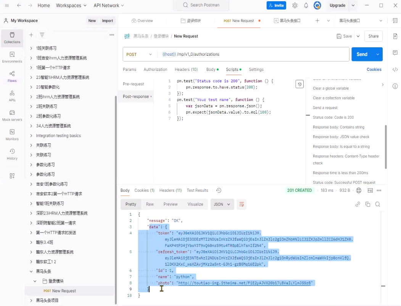The width and height of the screenshot is (401, 306).
Task: Save response as example icon
Action: pos(370,190)
